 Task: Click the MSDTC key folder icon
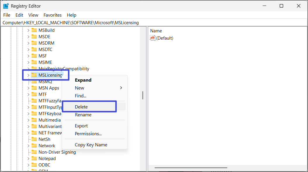point(34,50)
